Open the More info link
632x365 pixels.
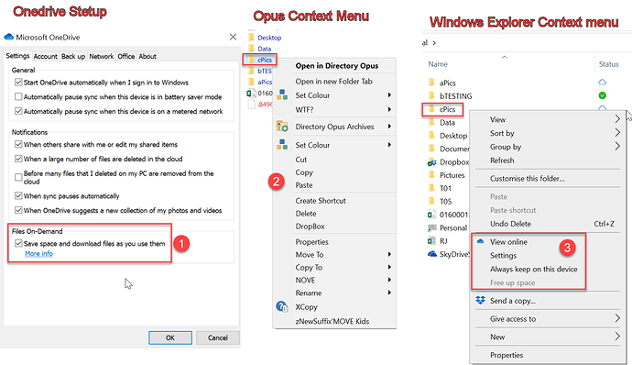(x=38, y=253)
